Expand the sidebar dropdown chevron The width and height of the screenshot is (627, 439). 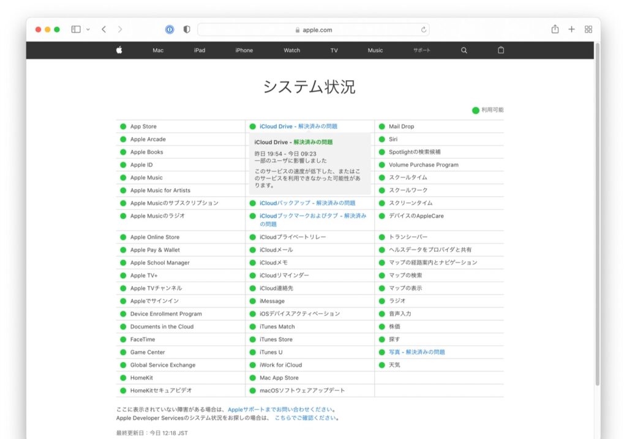[x=88, y=29]
